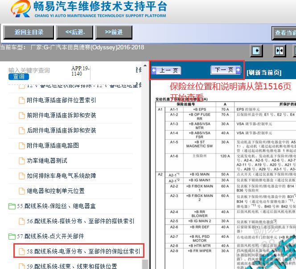Open 59.配线系统-线束、线束和搭铁位置
Image resolution: width=296 pixels, height=269 pixels.
(x=72, y=266)
